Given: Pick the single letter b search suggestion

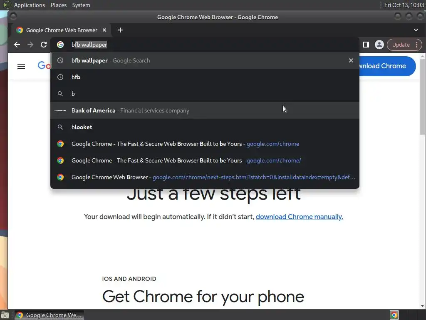Looking at the screenshot, I should click(x=205, y=94).
